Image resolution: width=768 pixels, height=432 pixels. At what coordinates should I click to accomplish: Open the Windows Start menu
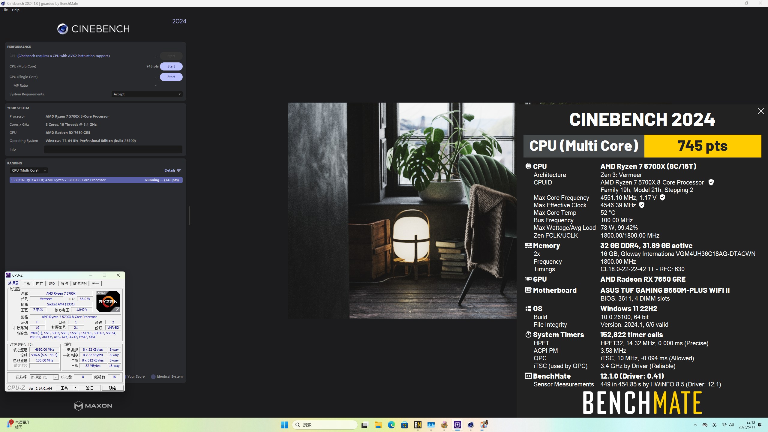coord(284,425)
